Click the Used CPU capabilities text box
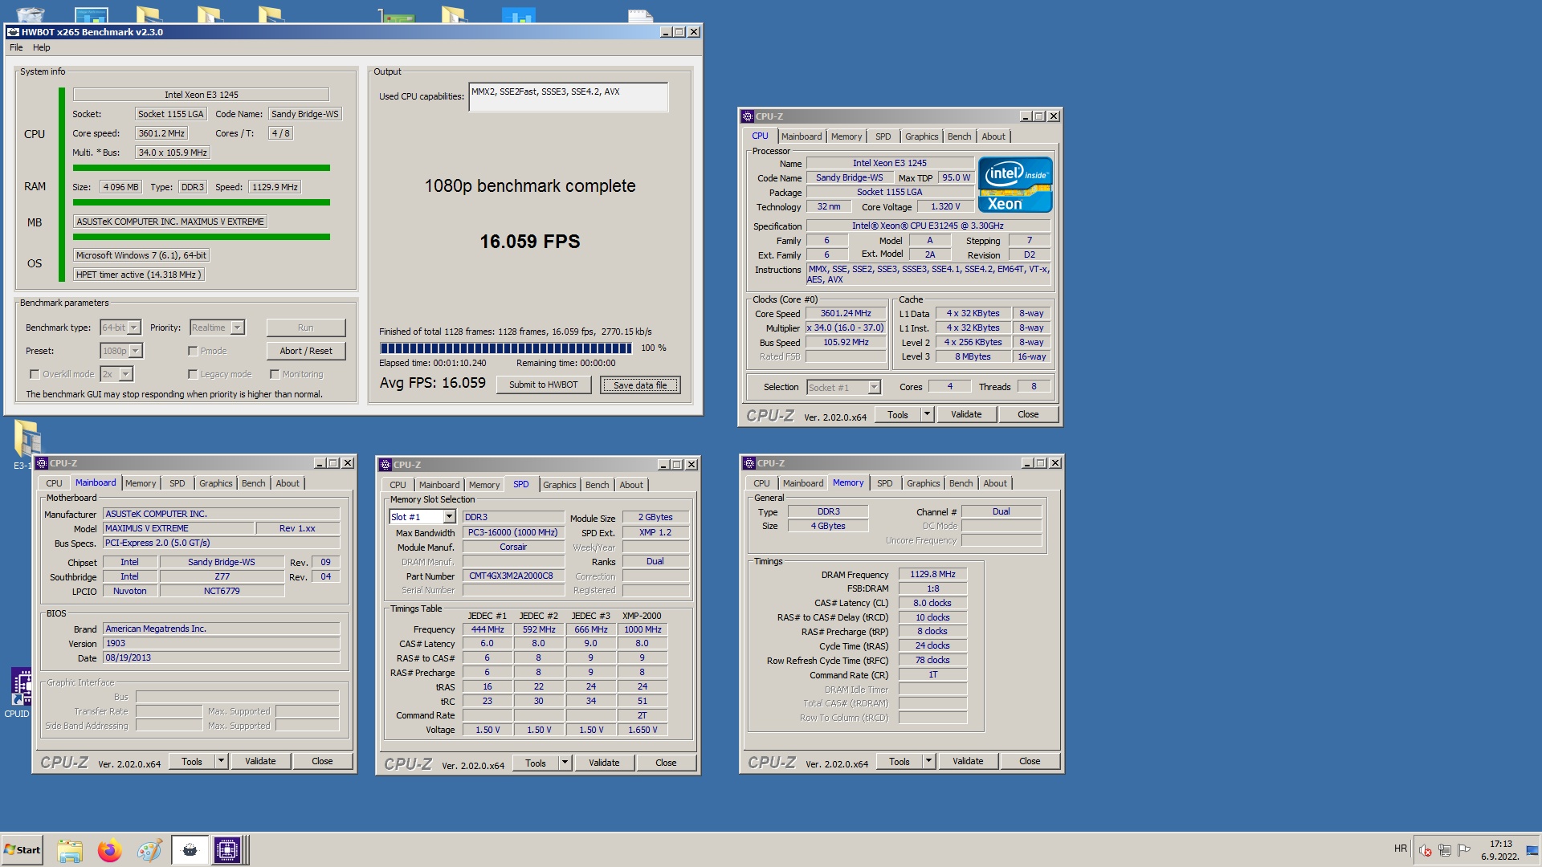The width and height of the screenshot is (1542, 867). [x=569, y=97]
